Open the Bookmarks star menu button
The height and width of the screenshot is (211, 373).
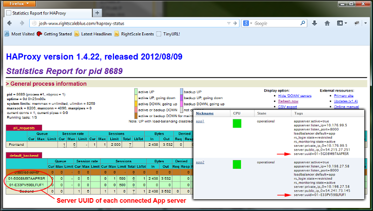pyautogui.click(x=342, y=23)
